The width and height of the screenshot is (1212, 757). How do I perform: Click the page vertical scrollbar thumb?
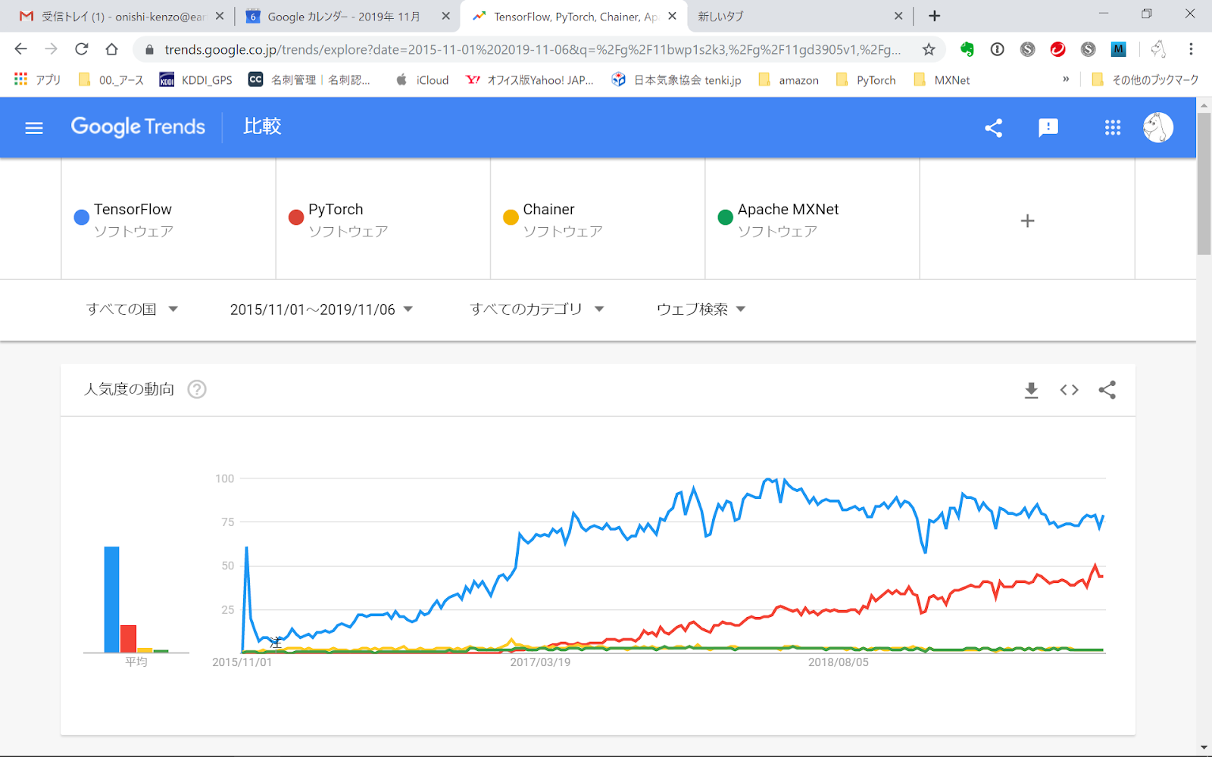pos(1204,185)
